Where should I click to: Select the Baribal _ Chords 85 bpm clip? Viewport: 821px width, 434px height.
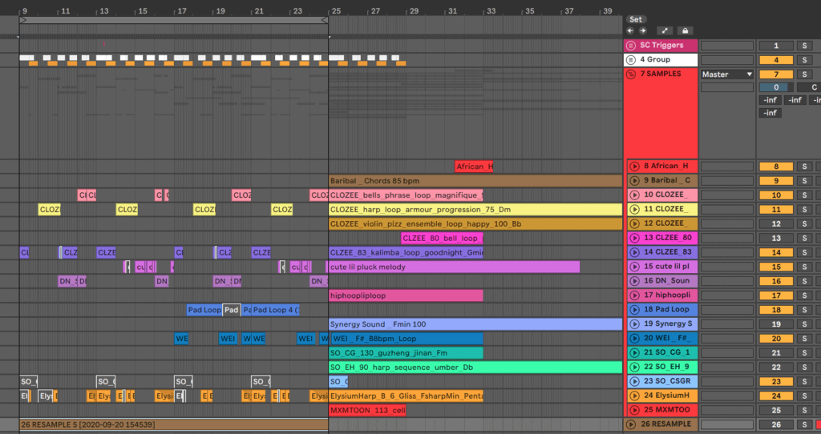click(475, 181)
